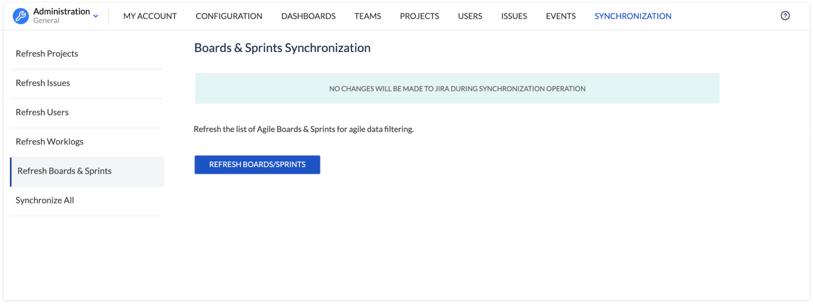813x304 pixels.
Task: Click Refresh Worklogs in the sidebar
Action: click(x=50, y=141)
